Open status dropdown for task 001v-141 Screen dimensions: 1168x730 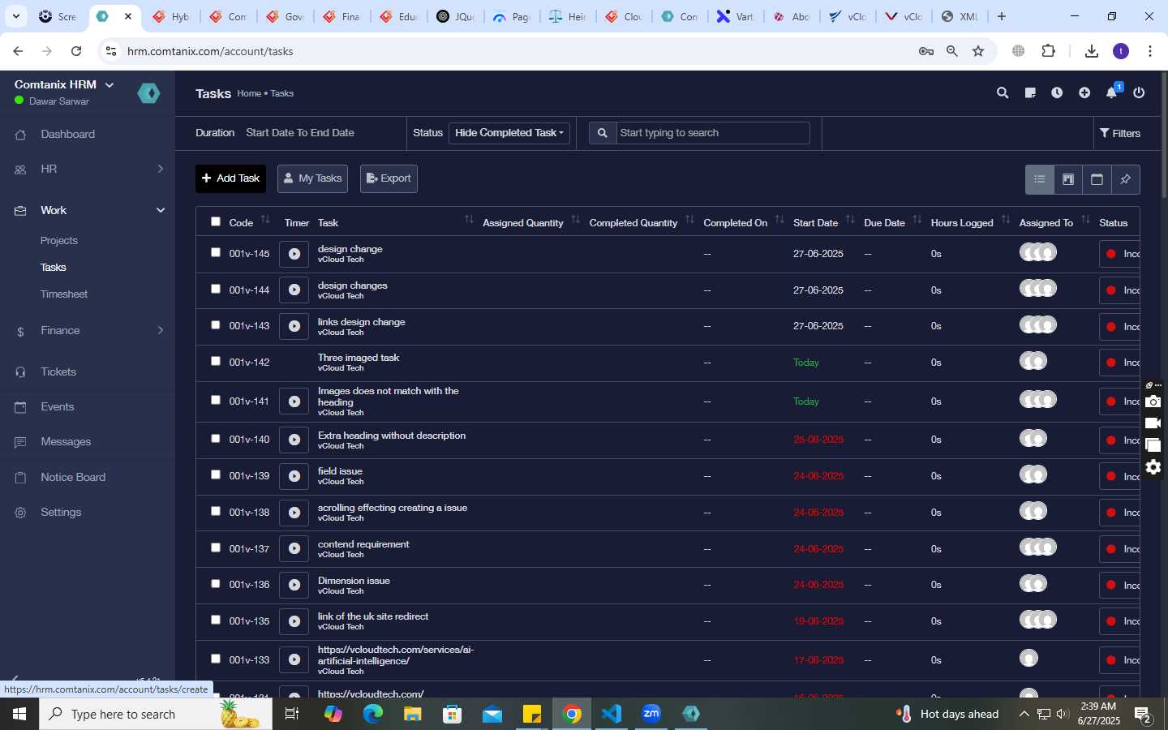(1119, 401)
